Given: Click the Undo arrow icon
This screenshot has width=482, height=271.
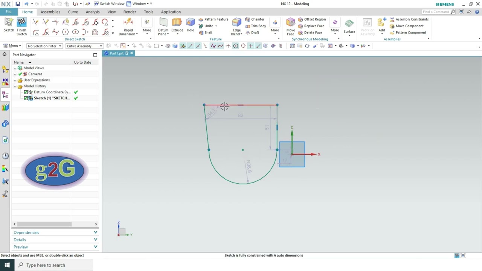Looking at the screenshot, I should [26, 4].
